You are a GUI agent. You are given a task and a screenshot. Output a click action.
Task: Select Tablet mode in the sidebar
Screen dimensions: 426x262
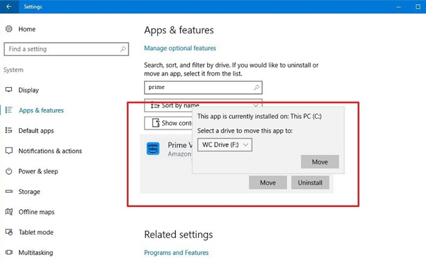[x=36, y=232]
